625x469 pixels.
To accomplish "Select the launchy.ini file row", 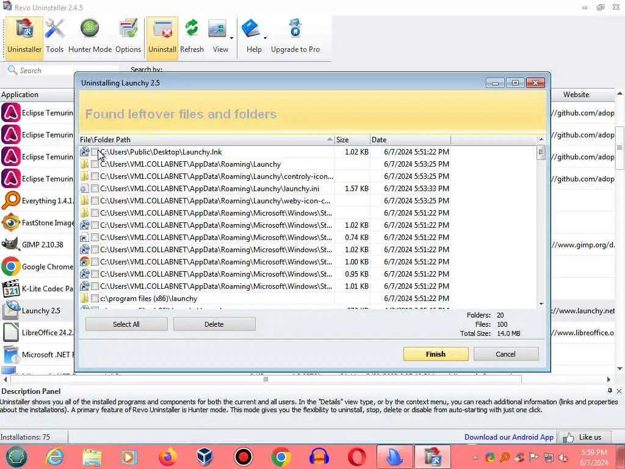I will (265, 189).
